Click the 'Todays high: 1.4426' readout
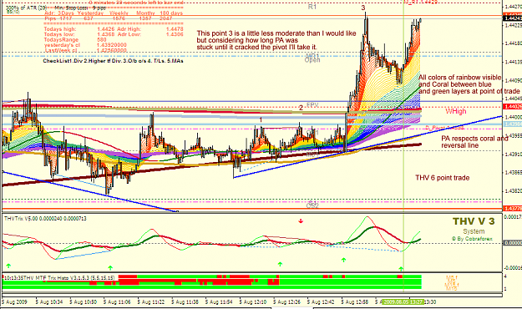The image size is (522, 309). 79,29
